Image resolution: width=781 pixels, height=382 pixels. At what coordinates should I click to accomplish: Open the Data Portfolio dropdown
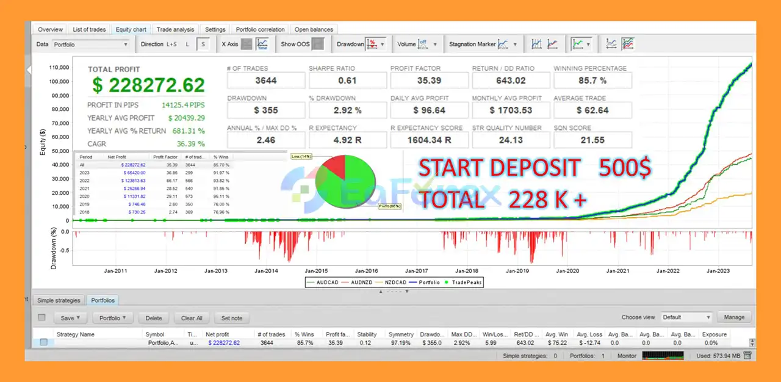tap(90, 45)
